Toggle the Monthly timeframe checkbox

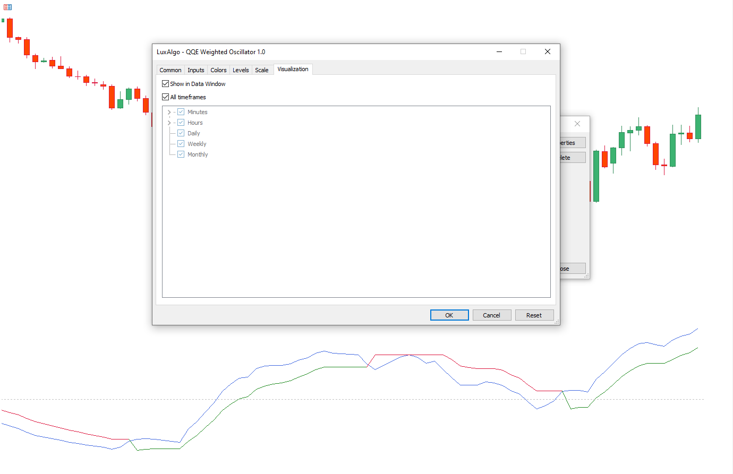coord(181,154)
